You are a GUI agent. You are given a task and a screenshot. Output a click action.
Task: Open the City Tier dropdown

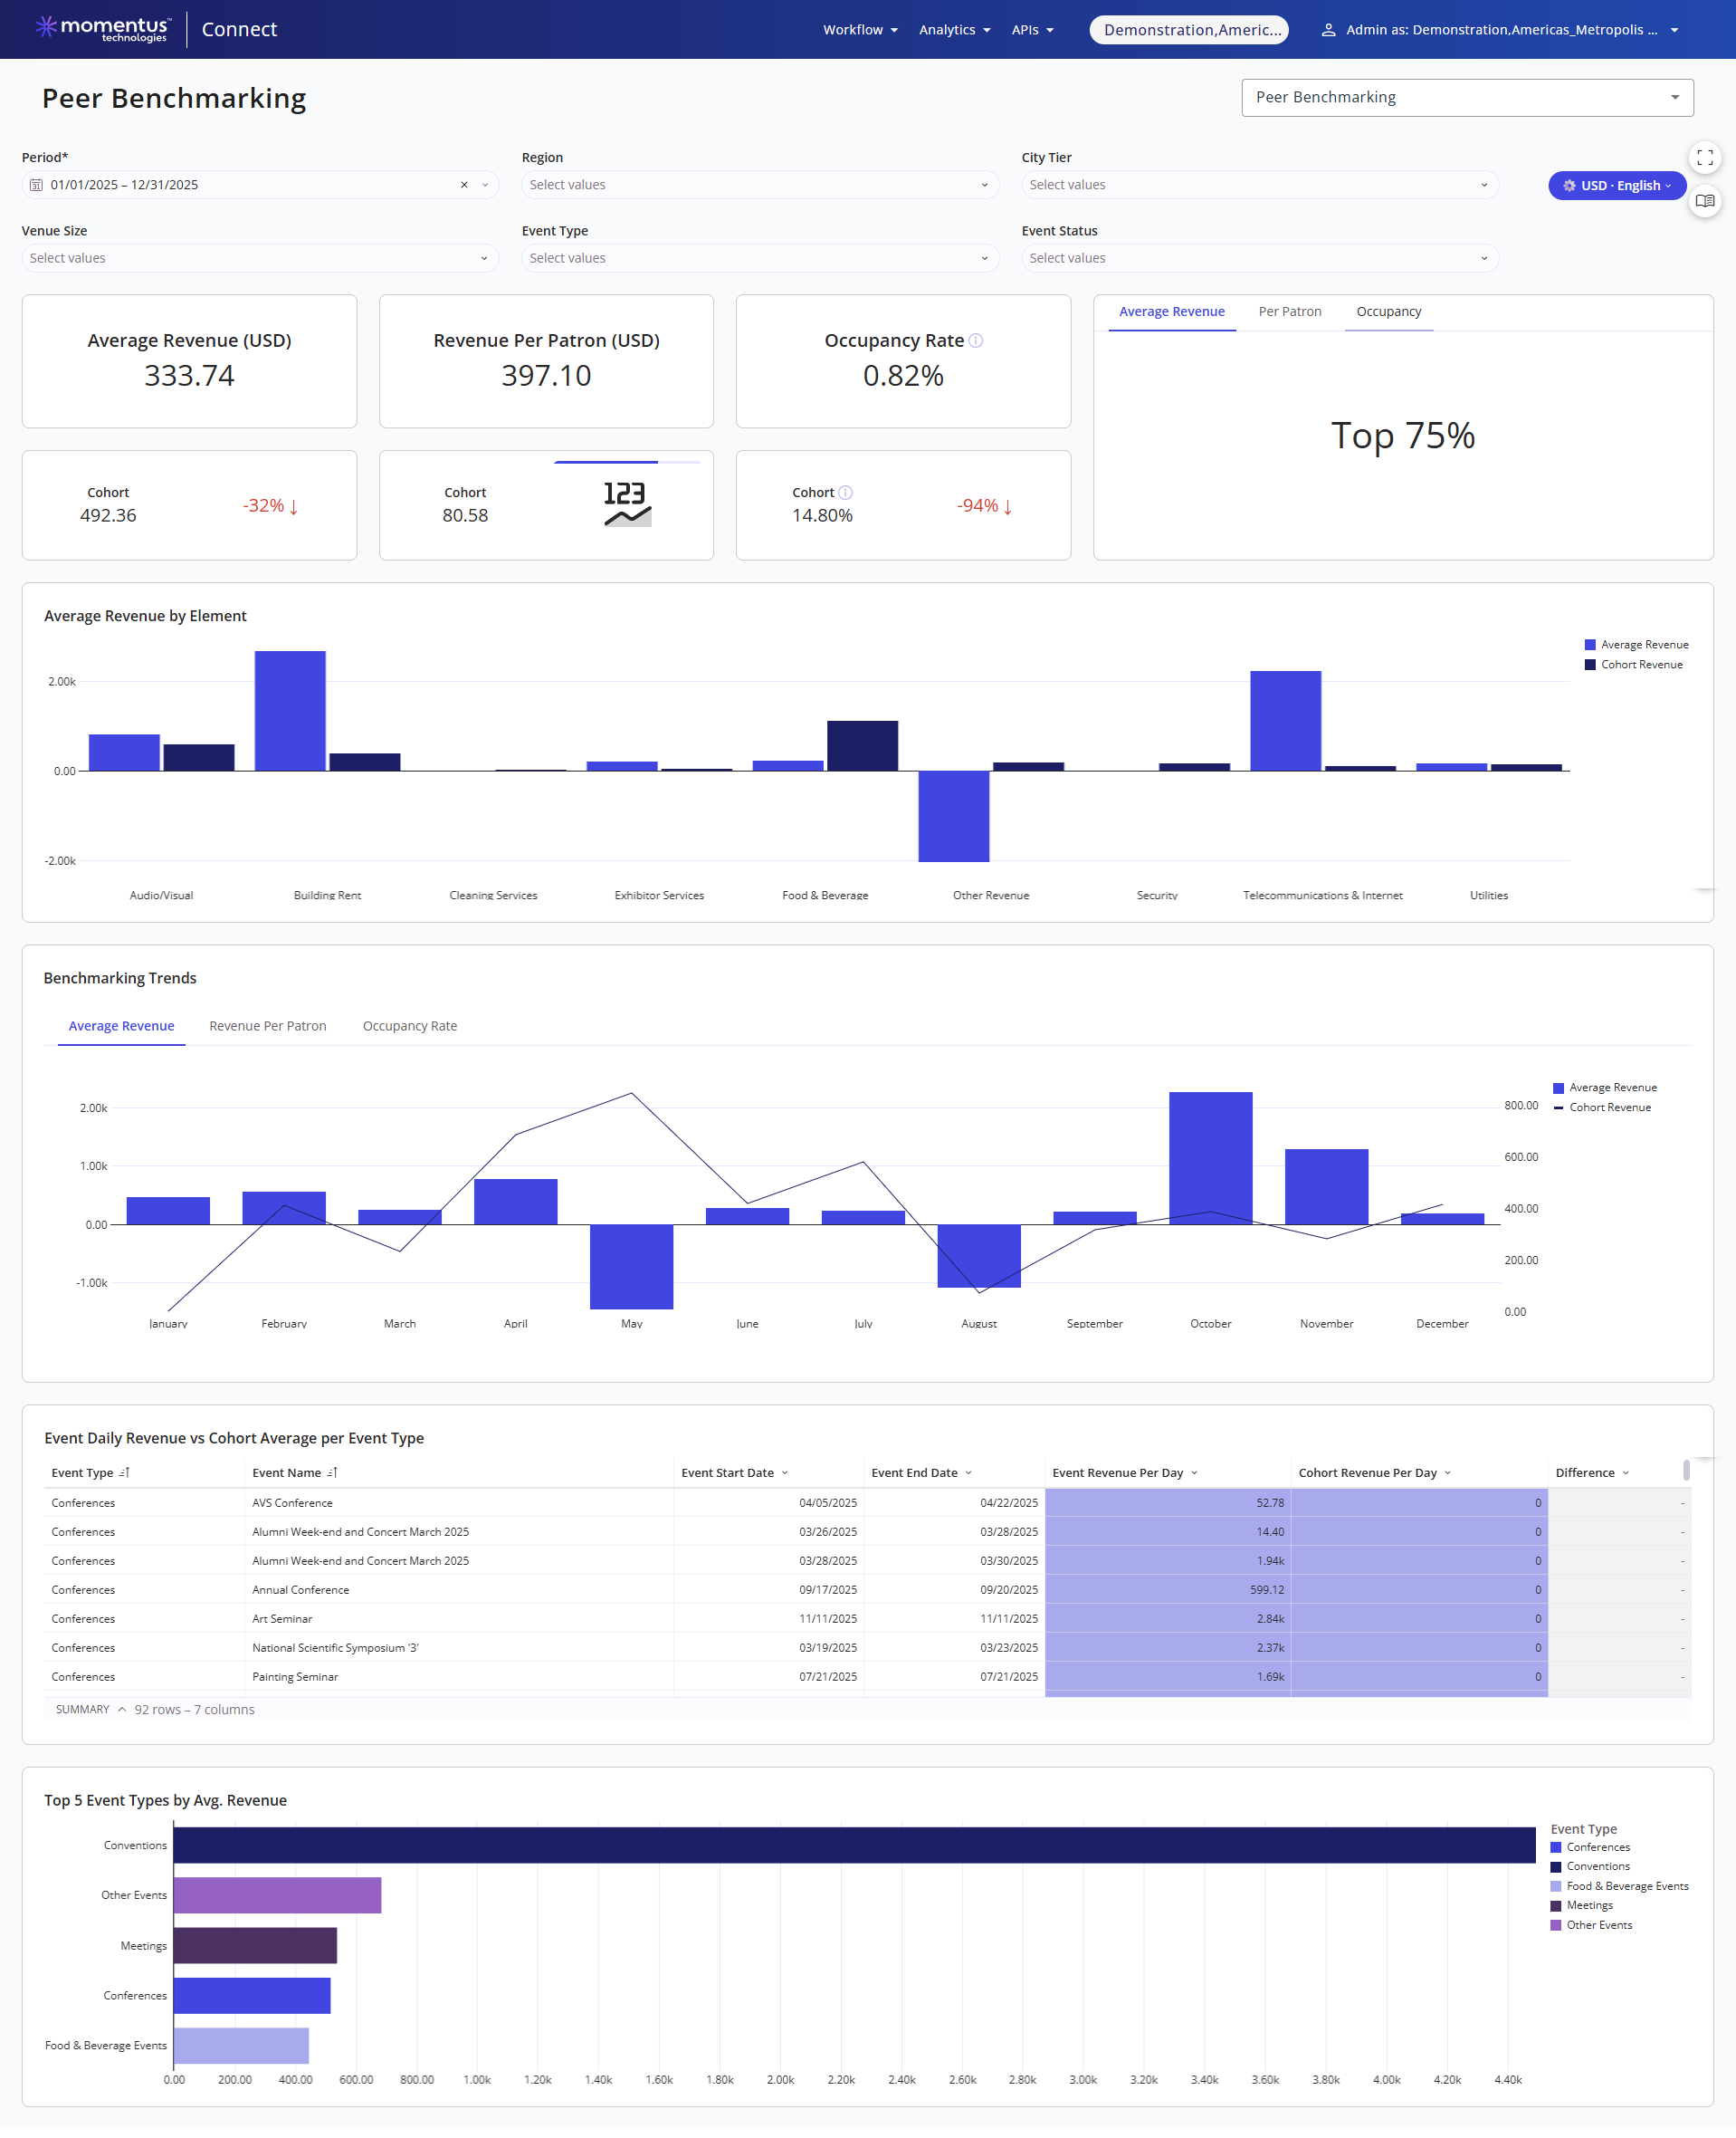click(1259, 185)
